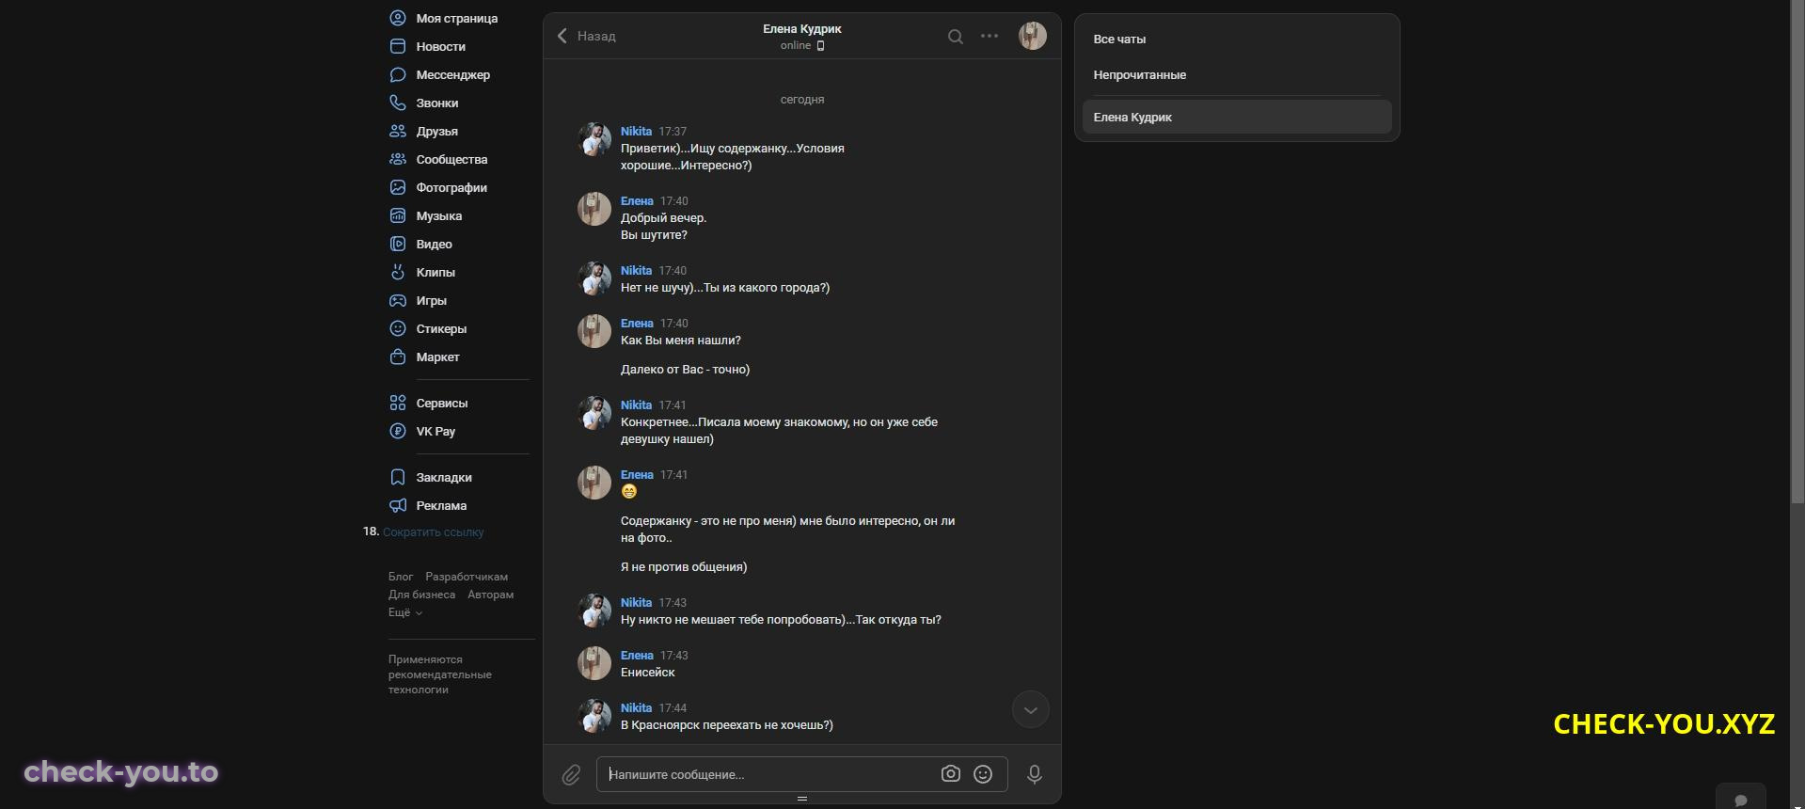Click the Стикеры smiley icon
The width and height of the screenshot is (1805, 809).
(398, 328)
